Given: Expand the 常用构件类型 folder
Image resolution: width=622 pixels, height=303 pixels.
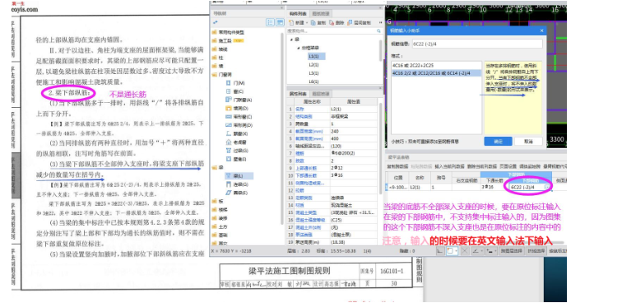Looking at the screenshot, I should pos(215,32).
